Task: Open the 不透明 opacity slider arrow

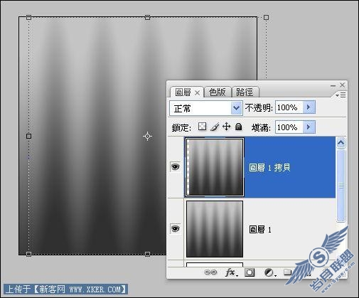Action: (x=309, y=107)
